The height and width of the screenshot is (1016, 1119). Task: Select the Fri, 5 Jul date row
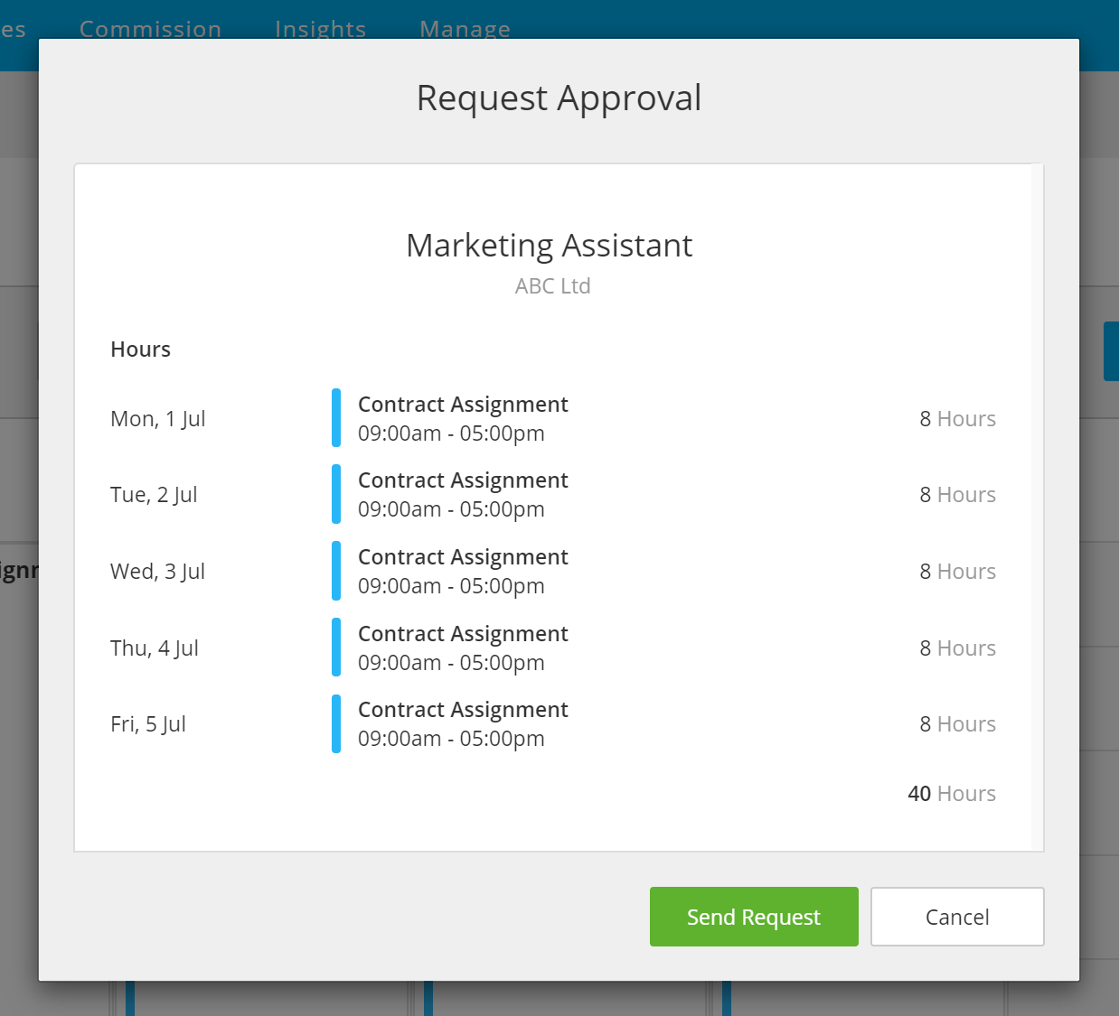553,723
